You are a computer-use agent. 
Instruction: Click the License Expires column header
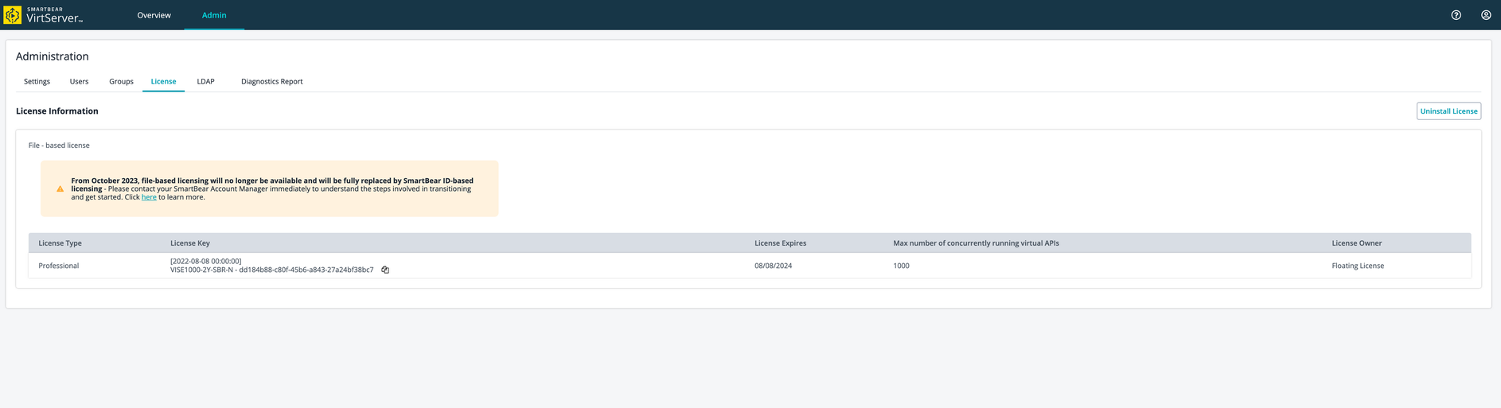[x=780, y=243]
